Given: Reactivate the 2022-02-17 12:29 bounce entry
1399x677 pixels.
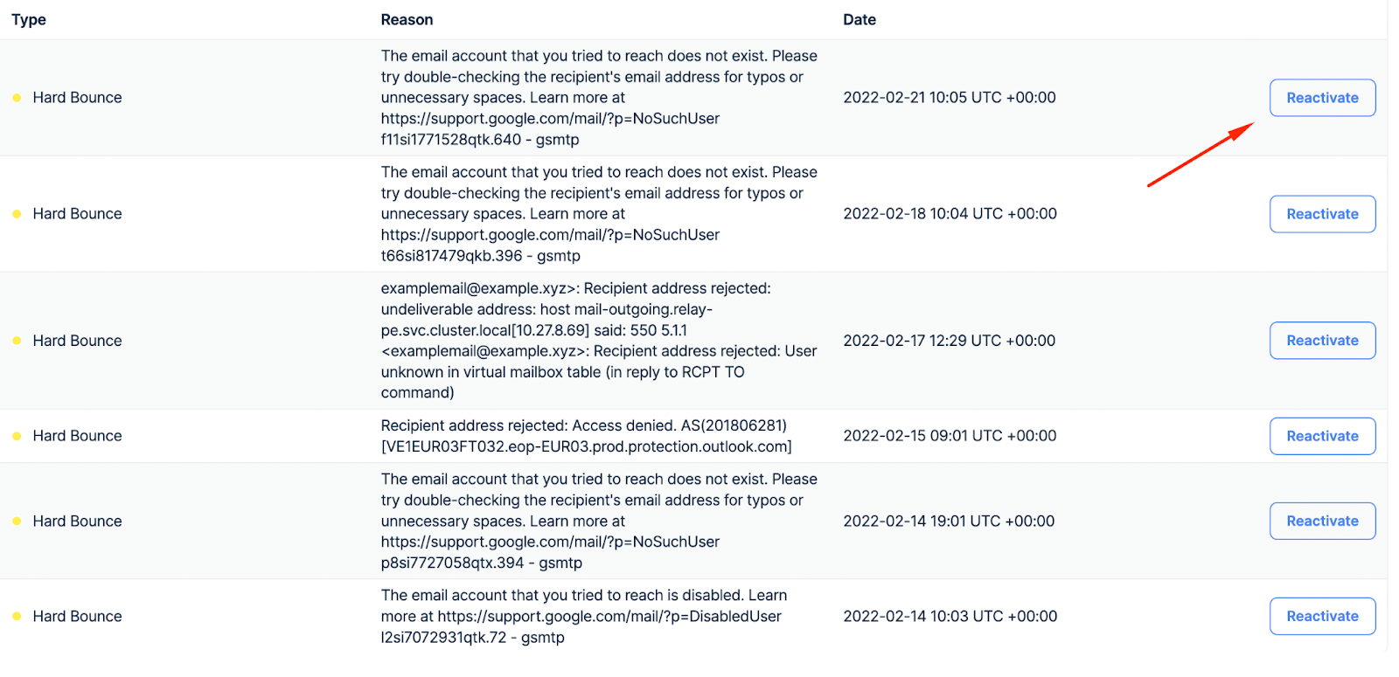Looking at the screenshot, I should 1322,341.
